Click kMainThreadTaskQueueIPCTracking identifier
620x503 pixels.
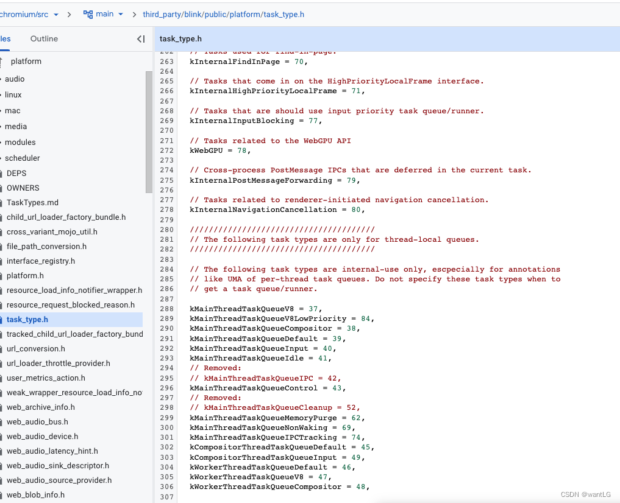[x=263, y=437]
